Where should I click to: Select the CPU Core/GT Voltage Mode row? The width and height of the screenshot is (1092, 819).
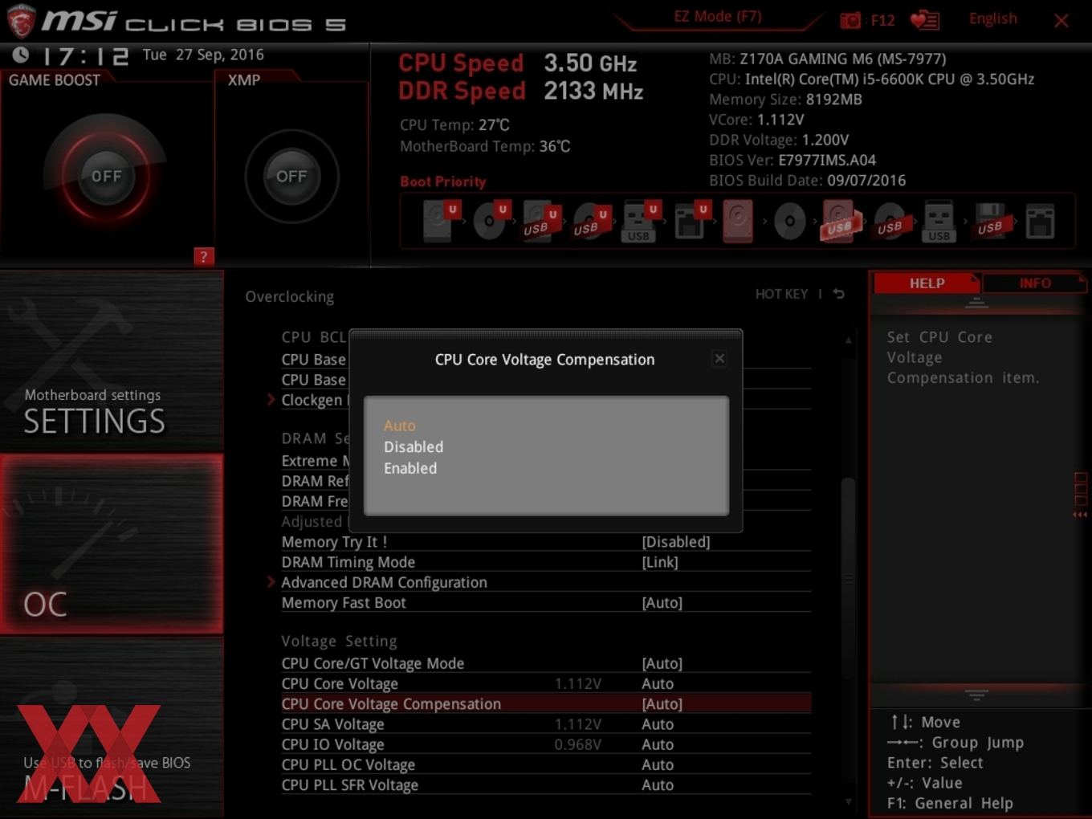pyautogui.click(x=546, y=663)
